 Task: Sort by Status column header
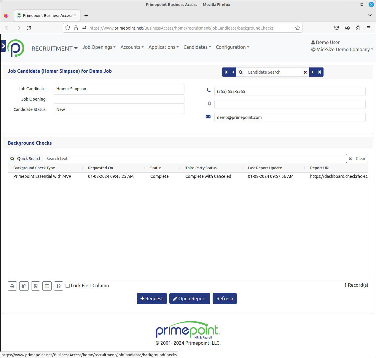click(156, 168)
